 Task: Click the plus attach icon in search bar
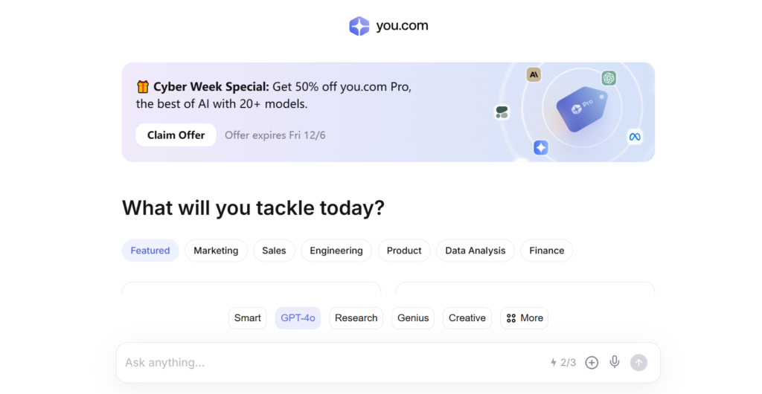point(592,363)
